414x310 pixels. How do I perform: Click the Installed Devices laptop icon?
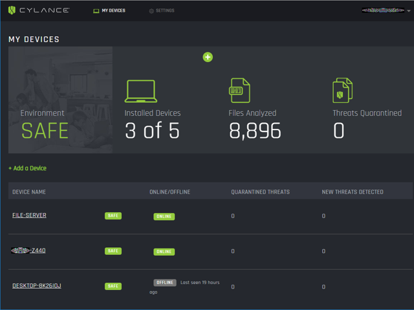pyautogui.click(x=141, y=91)
